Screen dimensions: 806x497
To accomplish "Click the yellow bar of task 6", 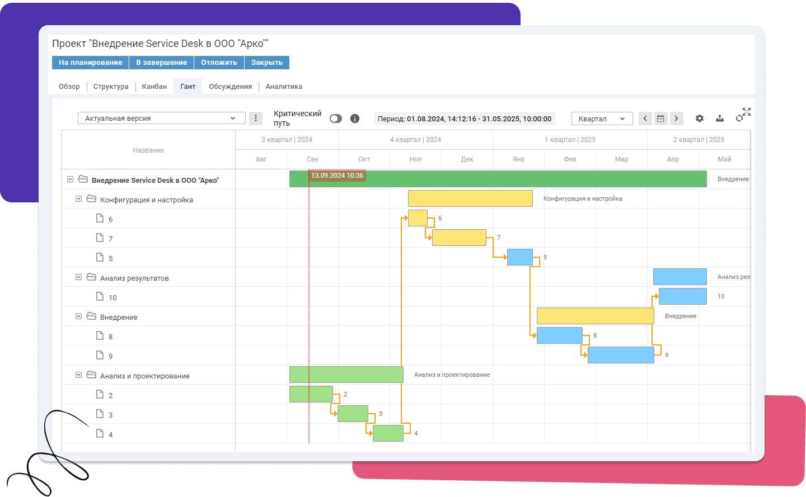I will (418, 218).
